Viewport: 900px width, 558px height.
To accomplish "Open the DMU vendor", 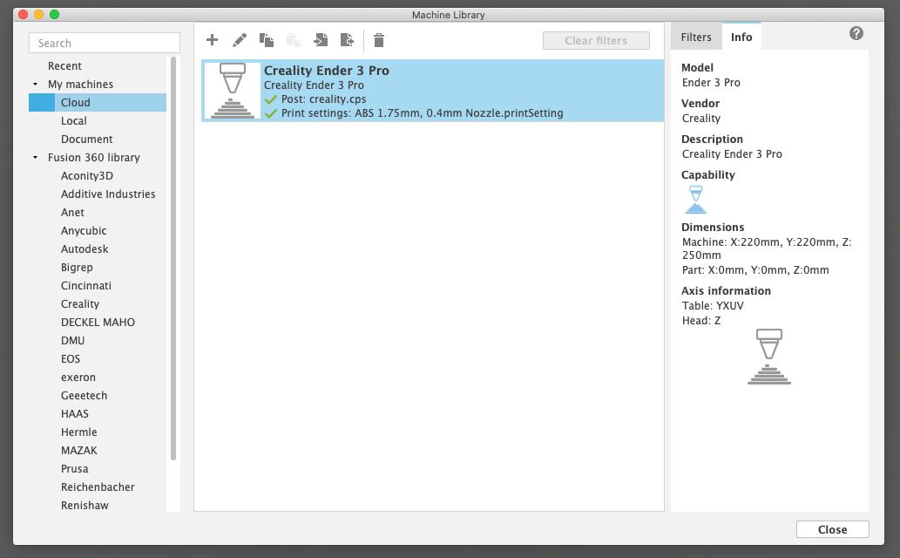I will (x=72, y=341).
